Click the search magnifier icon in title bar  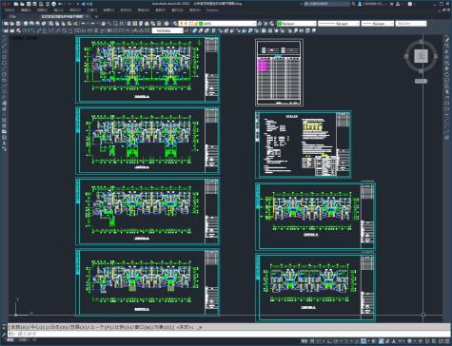353,4
